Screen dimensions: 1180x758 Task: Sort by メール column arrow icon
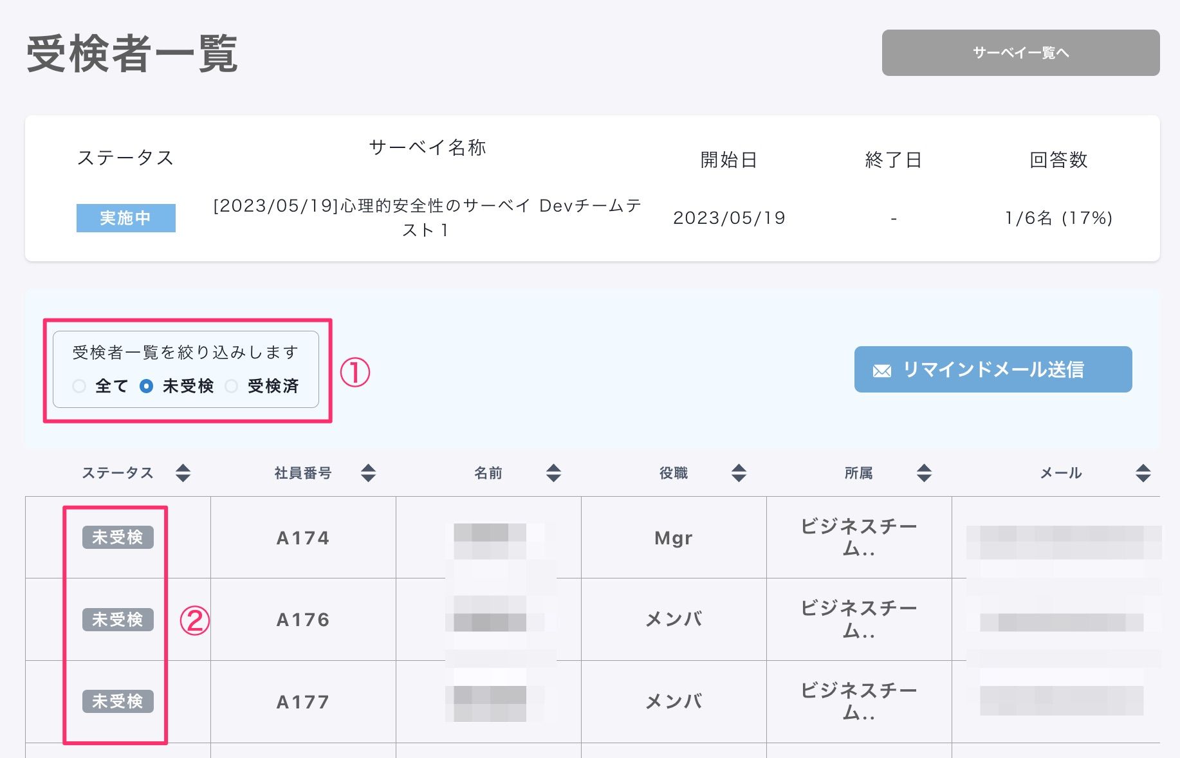point(1143,473)
